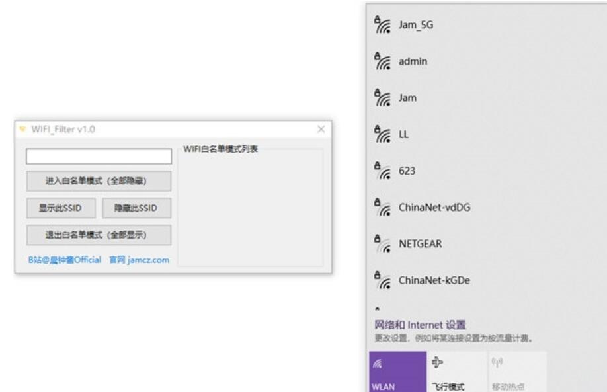Open the 官网 jamcz.com link
The width and height of the screenshot is (607, 392).
pos(140,260)
